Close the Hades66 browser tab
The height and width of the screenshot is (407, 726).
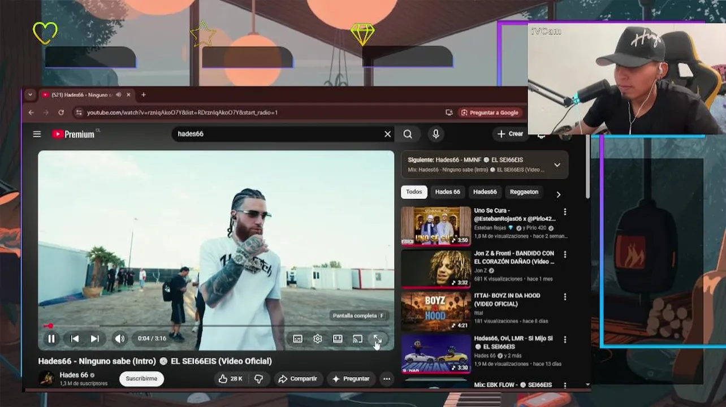128,95
